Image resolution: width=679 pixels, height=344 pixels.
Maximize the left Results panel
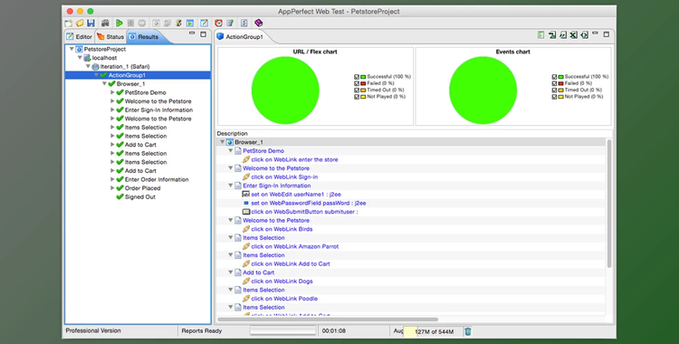tap(203, 34)
